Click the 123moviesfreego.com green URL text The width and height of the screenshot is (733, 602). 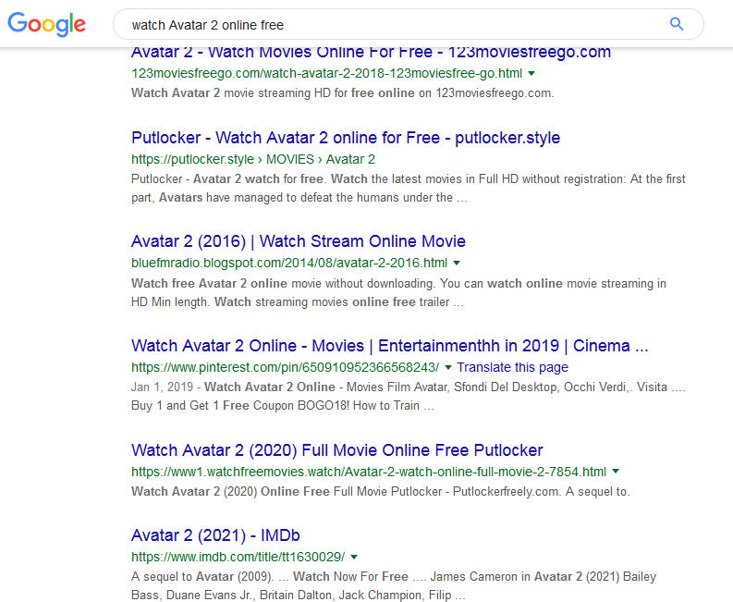[x=327, y=73]
